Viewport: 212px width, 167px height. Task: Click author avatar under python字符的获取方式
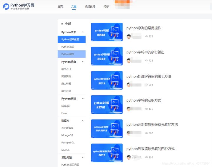tap(129, 109)
